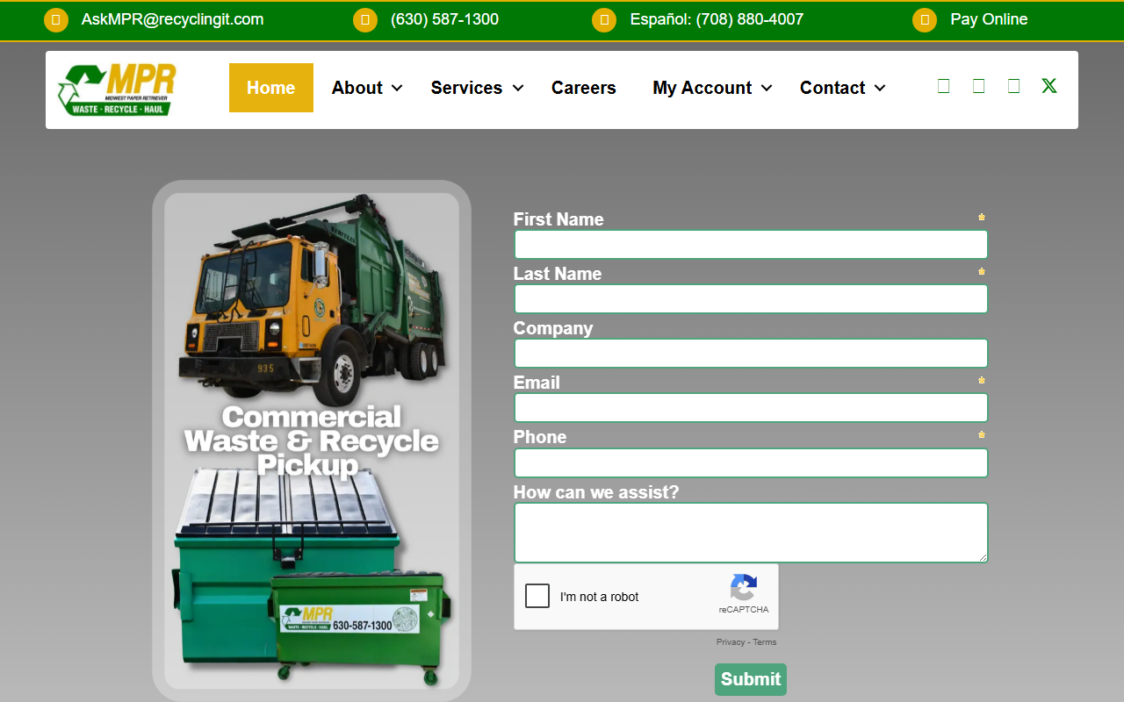The height and width of the screenshot is (702, 1124).
Task: Expand the Contact menu chevron
Action: coord(880,88)
